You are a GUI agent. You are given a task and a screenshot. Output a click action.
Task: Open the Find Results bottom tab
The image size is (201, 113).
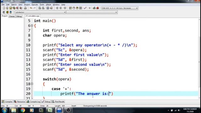coord(58,102)
